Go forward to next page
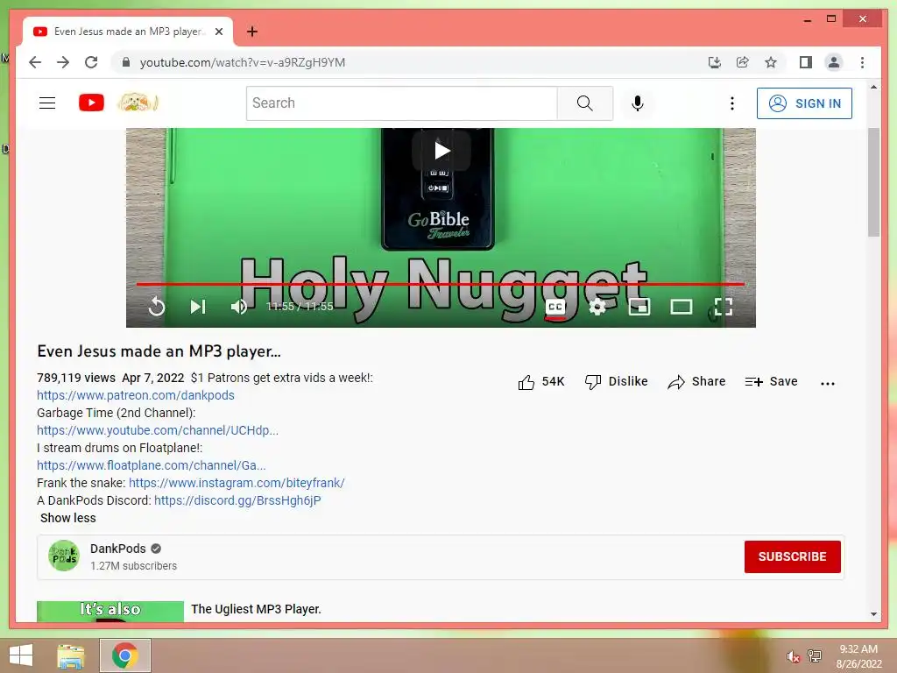This screenshot has width=897, height=673. [x=63, y=62]
